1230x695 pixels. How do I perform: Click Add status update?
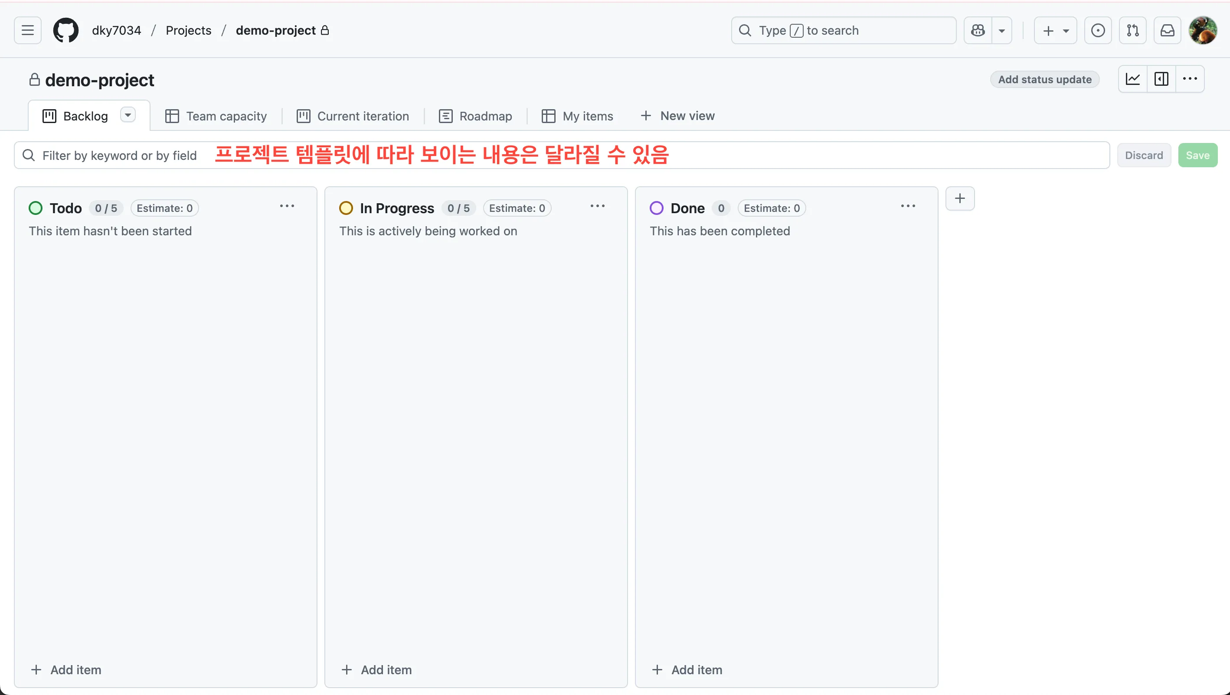tap(1045, 80)
